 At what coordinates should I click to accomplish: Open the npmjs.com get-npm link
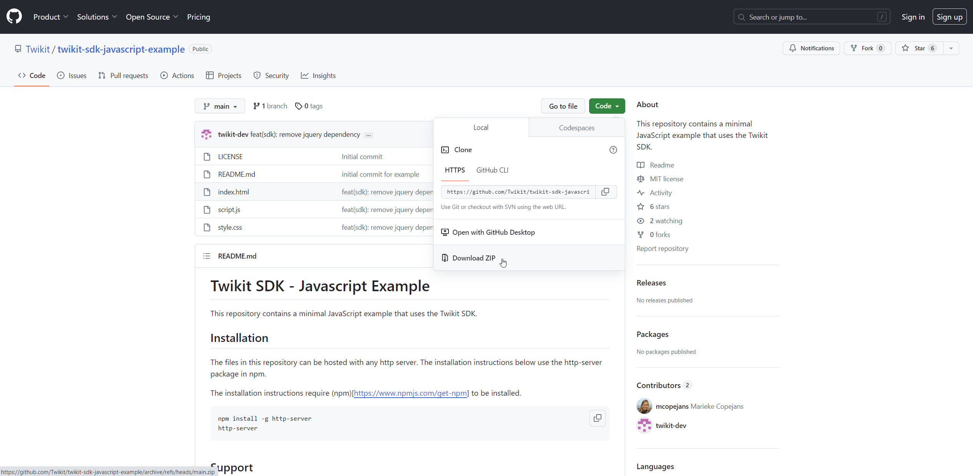tap(410, 393)
